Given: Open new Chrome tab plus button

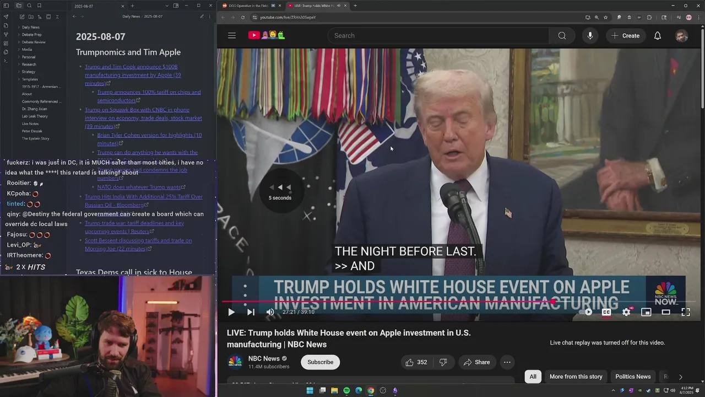Looking at the screenshot, I should coord(355,6).
